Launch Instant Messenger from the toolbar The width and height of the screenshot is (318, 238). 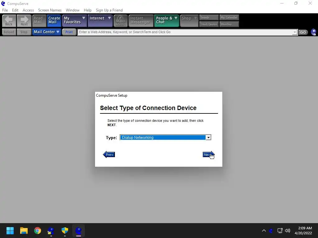point(141,21)
